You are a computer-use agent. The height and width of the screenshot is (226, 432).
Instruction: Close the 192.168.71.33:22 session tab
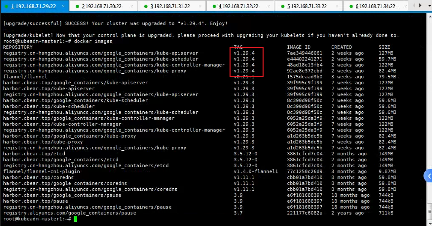(337, 6)
